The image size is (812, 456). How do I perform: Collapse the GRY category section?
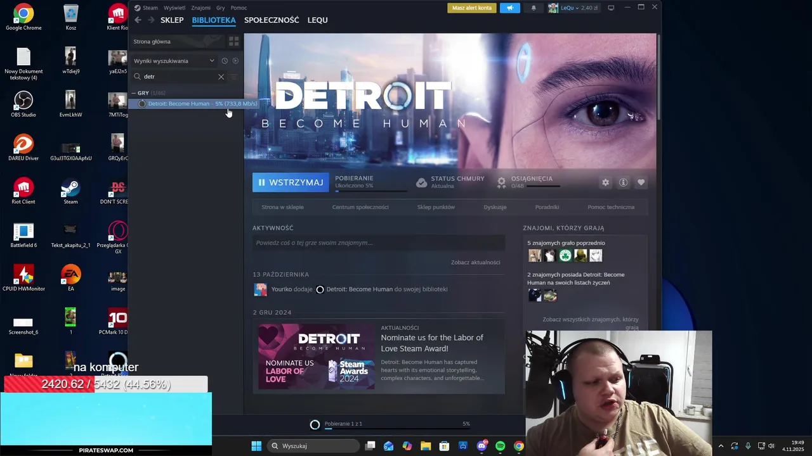coord(134,93)
